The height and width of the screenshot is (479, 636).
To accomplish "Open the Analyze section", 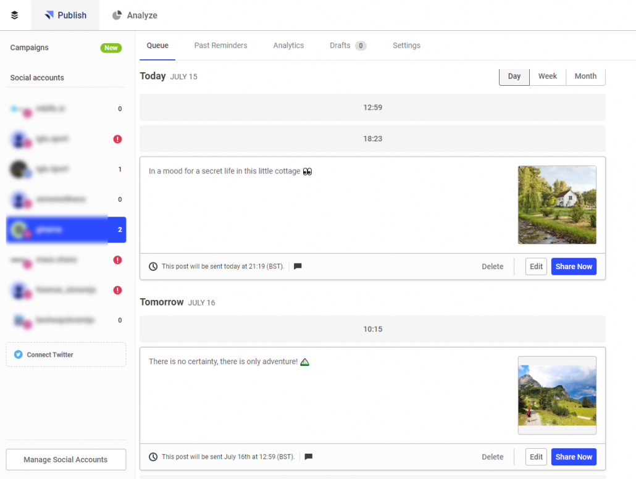I will 135,15.
